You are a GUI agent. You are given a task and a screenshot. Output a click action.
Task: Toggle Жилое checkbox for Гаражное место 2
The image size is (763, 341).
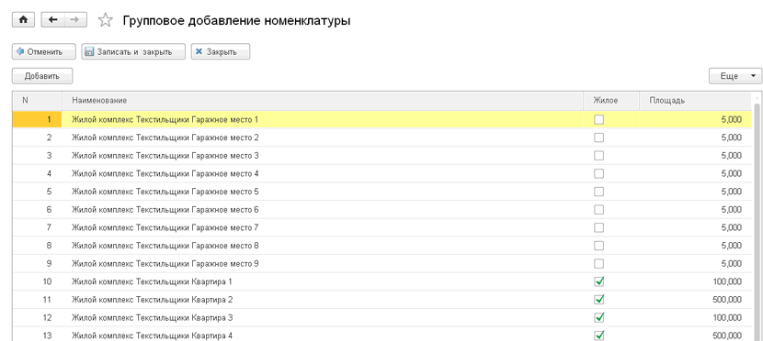tap(599, 137)
